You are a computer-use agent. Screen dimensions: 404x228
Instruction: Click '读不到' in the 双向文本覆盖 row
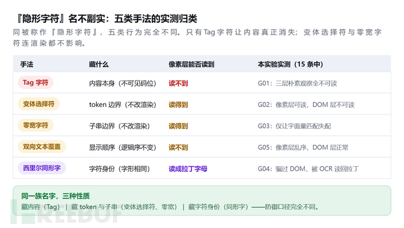[x=179, y=147]
